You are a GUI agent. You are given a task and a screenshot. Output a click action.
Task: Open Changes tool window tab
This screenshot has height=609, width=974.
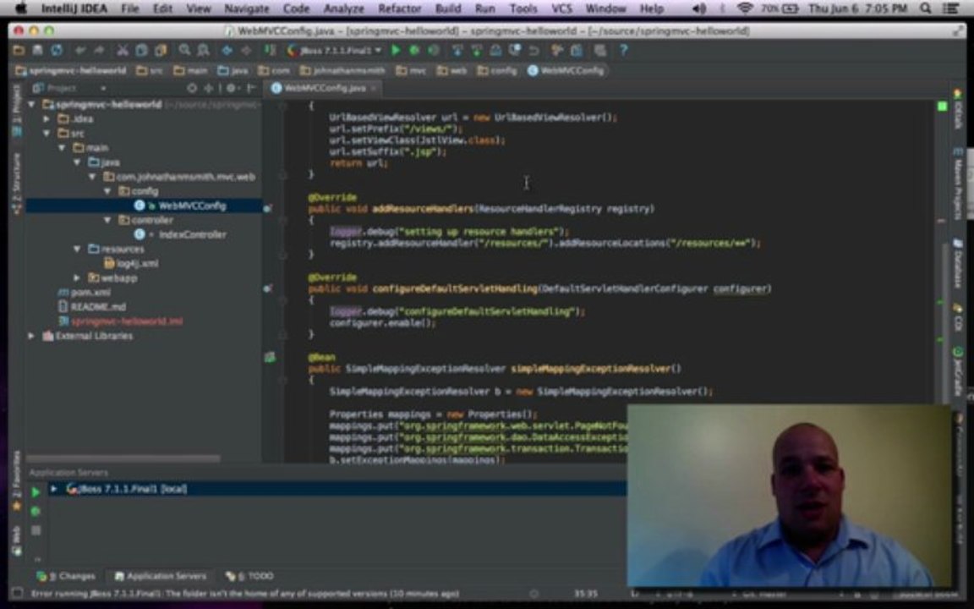coord(66,576)
